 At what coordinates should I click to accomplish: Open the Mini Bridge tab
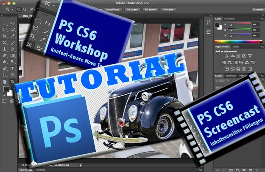click(26, 170)
